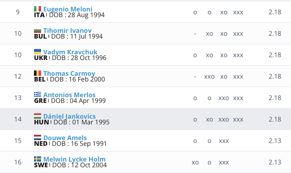The image size is (291, 173).
Task: Click rank number 16 in the results table
Action: (x=18, y=162)
